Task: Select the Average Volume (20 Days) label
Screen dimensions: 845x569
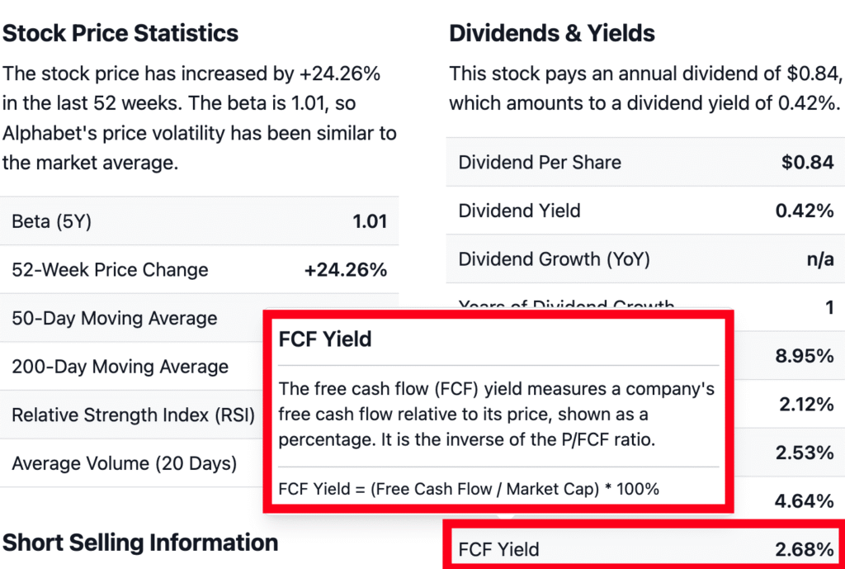Action: pyautogui.click(x=124, y=464)
